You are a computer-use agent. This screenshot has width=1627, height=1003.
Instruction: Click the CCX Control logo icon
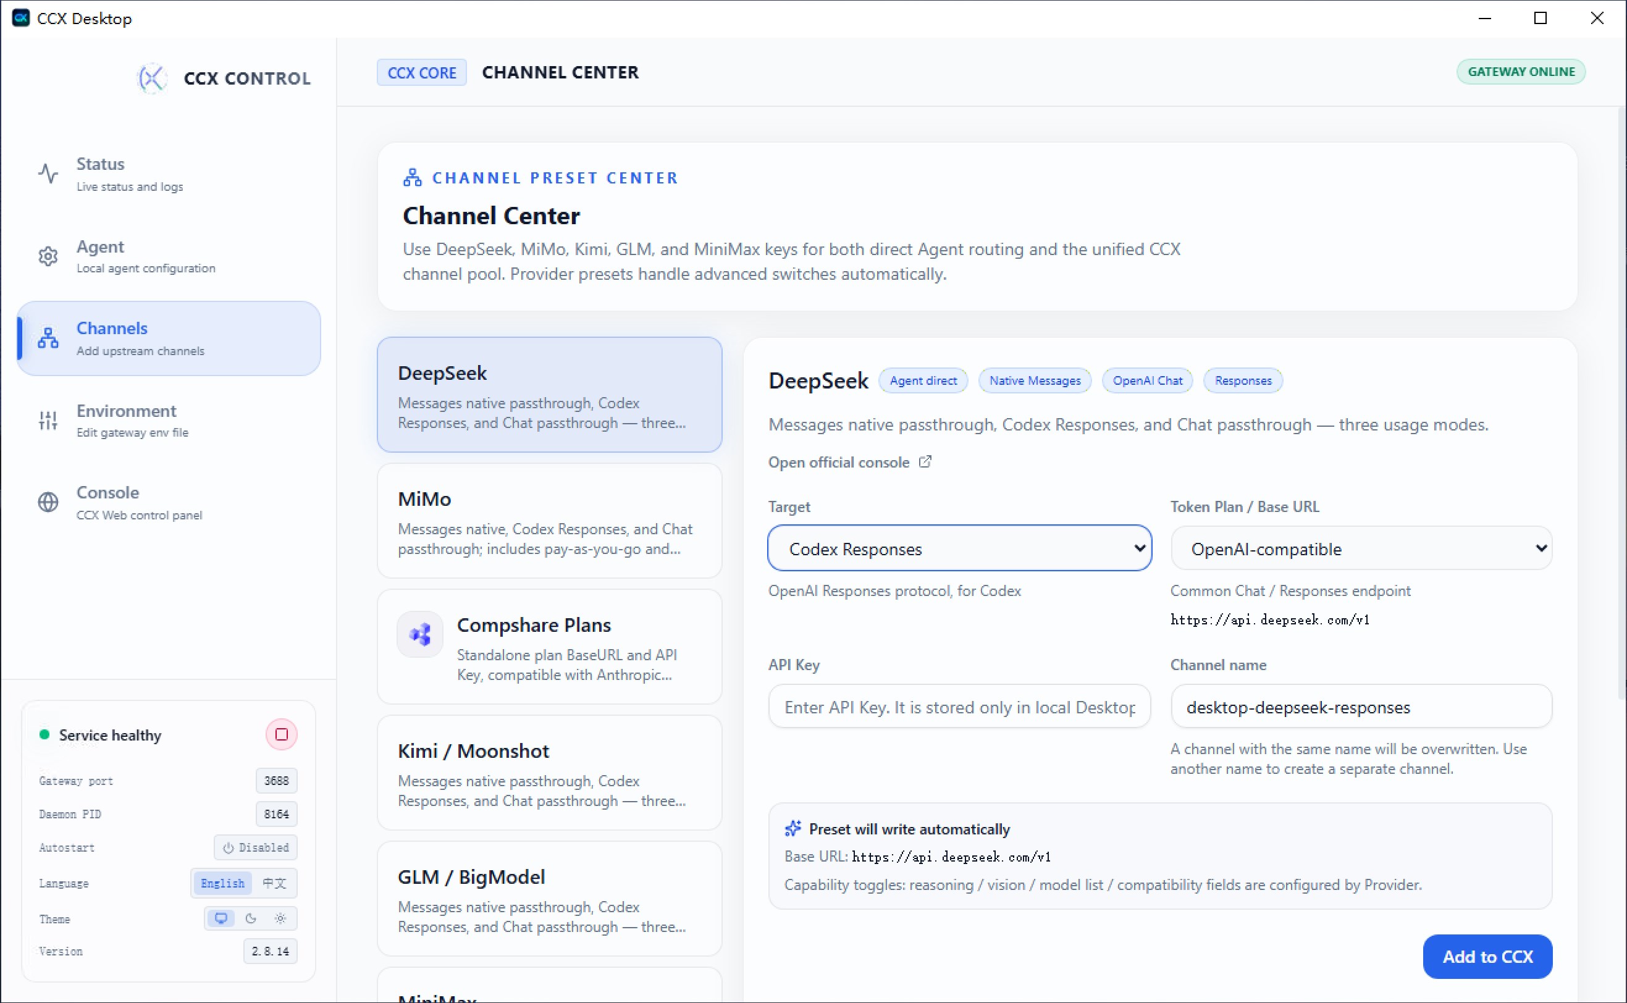(152, 78)
